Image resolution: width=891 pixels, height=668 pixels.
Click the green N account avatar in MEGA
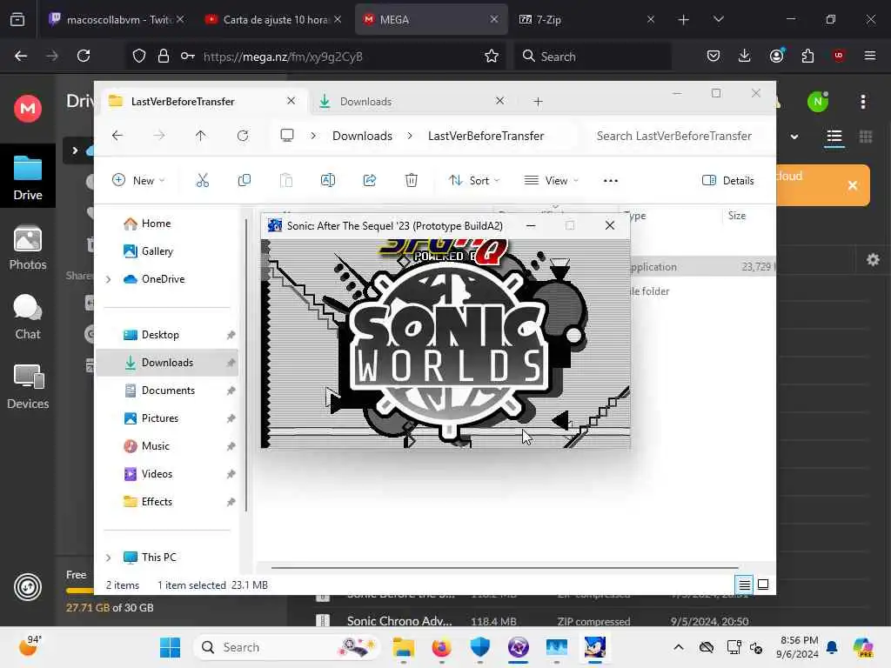[x=818, y=103]
